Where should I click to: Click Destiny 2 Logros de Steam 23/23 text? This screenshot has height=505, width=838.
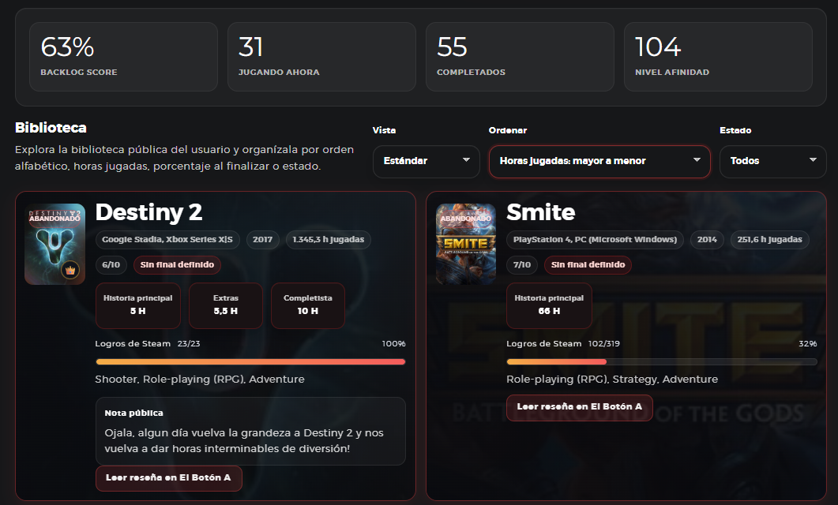[148, 344]
